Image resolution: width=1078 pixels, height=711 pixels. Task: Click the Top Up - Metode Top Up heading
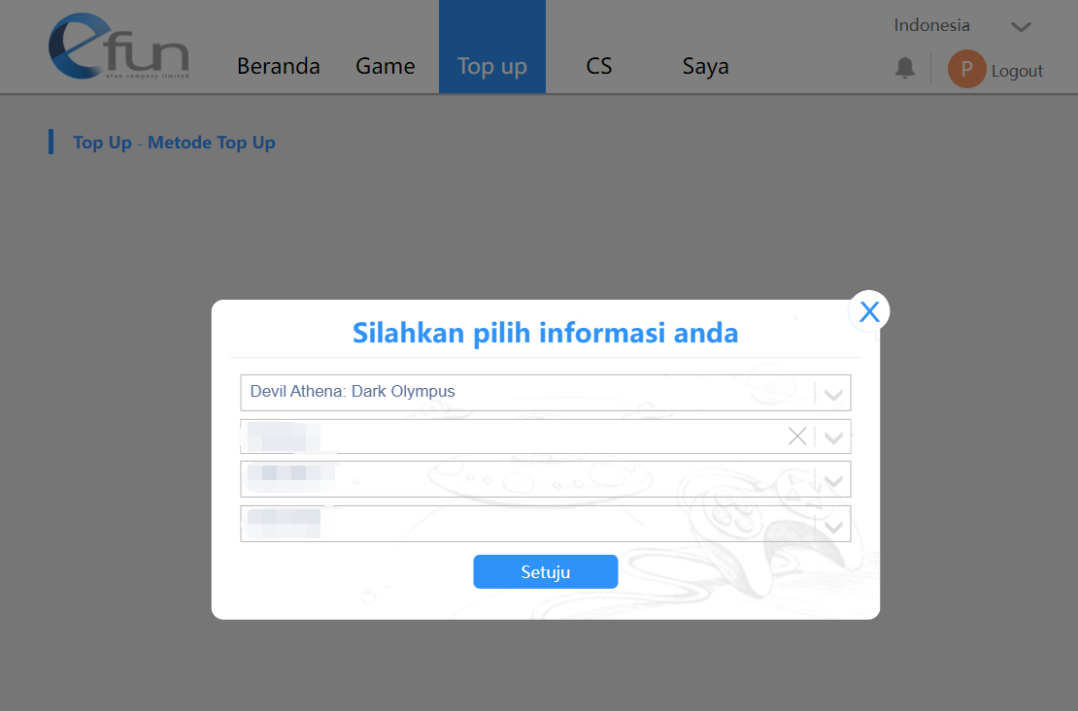[174, 143]
